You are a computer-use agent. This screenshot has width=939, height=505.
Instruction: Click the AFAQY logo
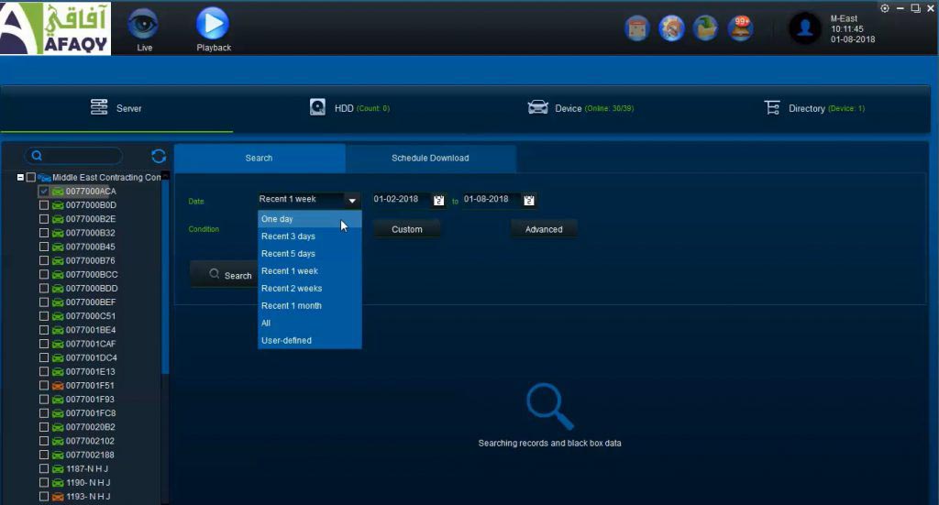(56, 28)
